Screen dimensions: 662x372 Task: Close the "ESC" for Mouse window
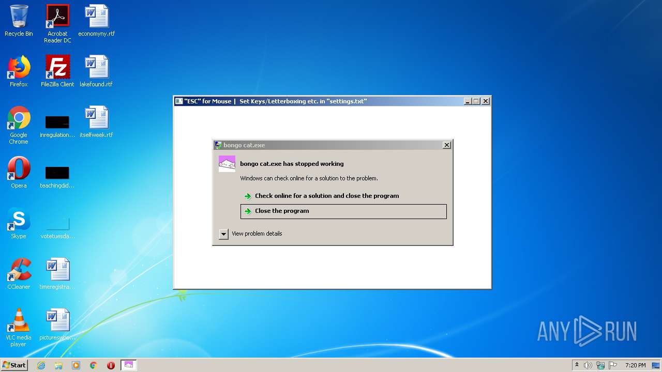[x=486, y=101]
